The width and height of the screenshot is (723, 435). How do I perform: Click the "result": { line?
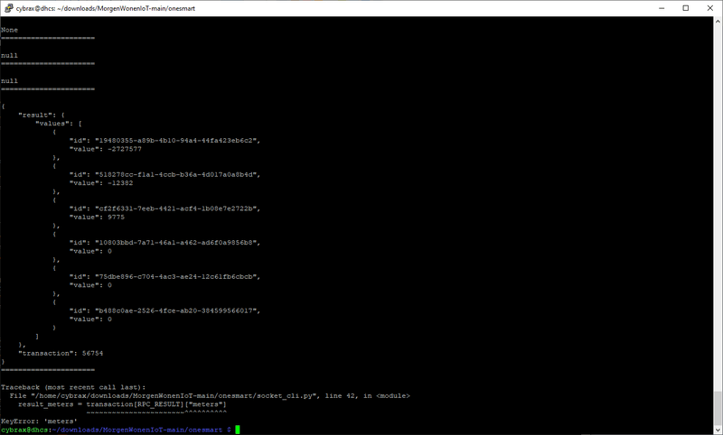click(42, 116)
